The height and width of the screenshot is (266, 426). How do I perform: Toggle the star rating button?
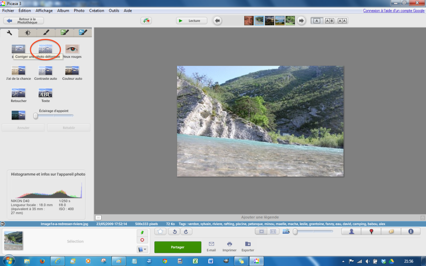160,232
